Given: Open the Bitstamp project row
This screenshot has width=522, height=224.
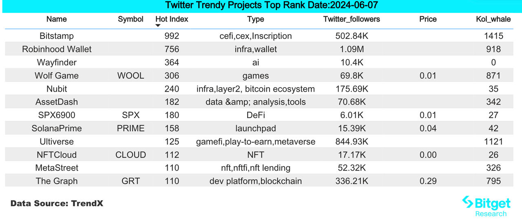Looking at the screenshot, I should [261, 36].
